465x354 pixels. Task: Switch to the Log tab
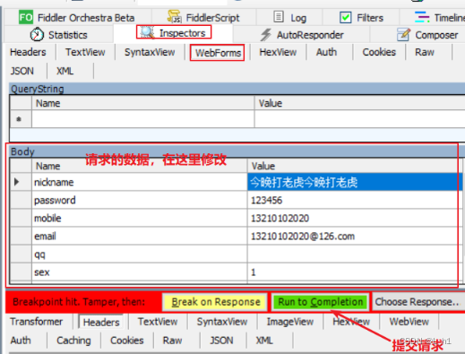pyautogui.click(x=289, y=18)
